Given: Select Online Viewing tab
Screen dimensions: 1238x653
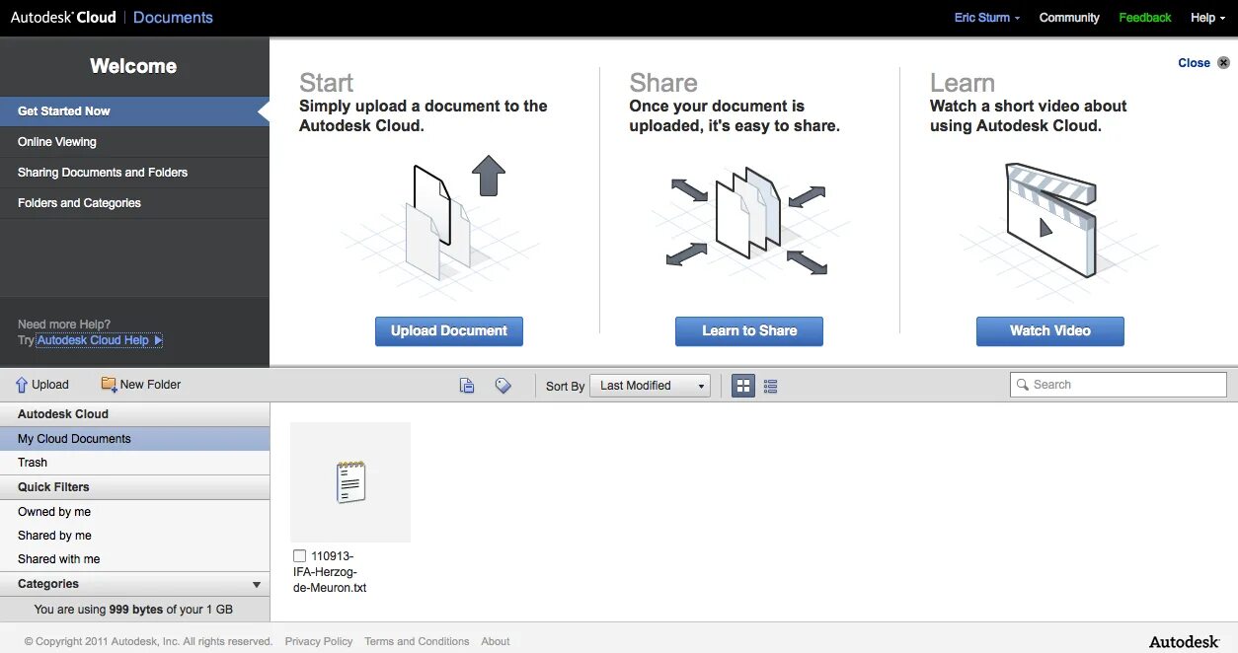Looking at the screenshot, I should point(134,142).
